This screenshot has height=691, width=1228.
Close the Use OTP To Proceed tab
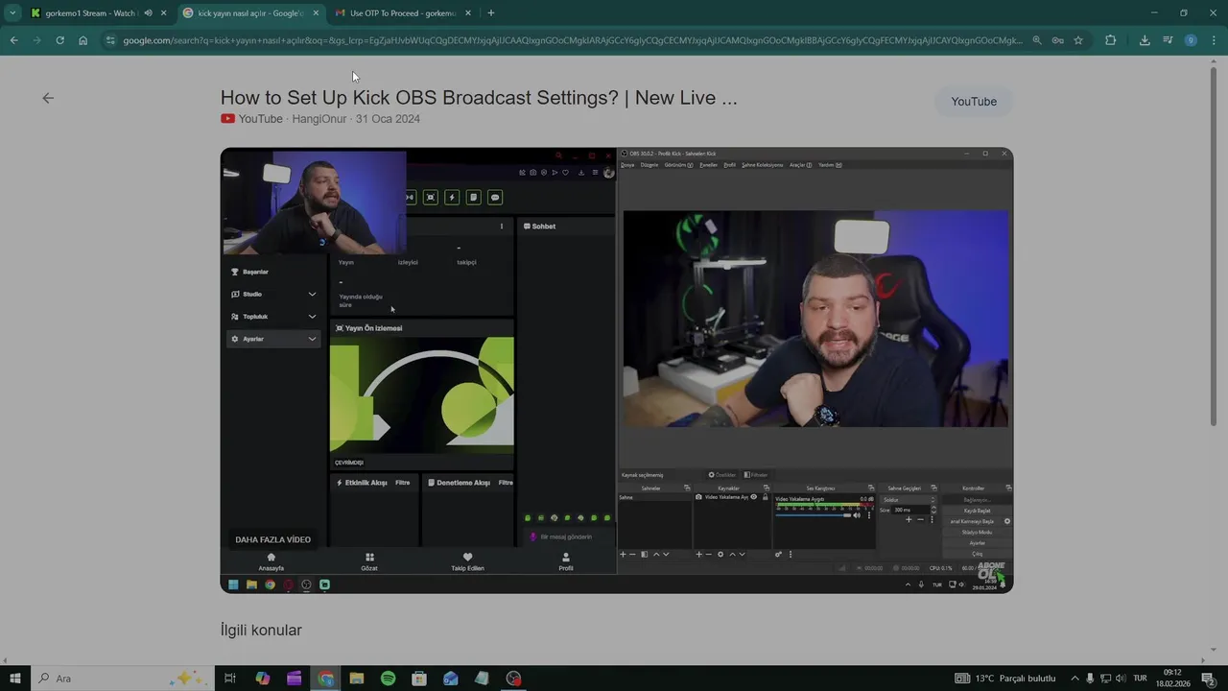click(468, 13)
